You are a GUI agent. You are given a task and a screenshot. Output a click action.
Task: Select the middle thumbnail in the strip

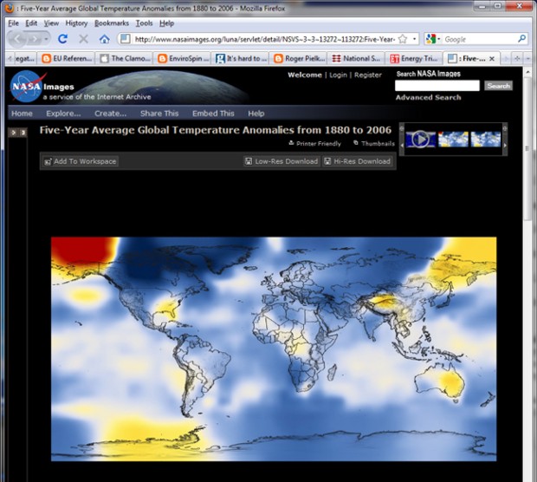(x=453, y=140)
